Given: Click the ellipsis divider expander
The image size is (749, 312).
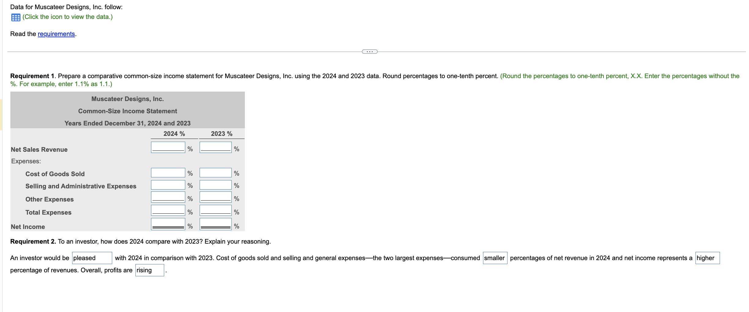Looking at the screenshot, I should (370, 52).
